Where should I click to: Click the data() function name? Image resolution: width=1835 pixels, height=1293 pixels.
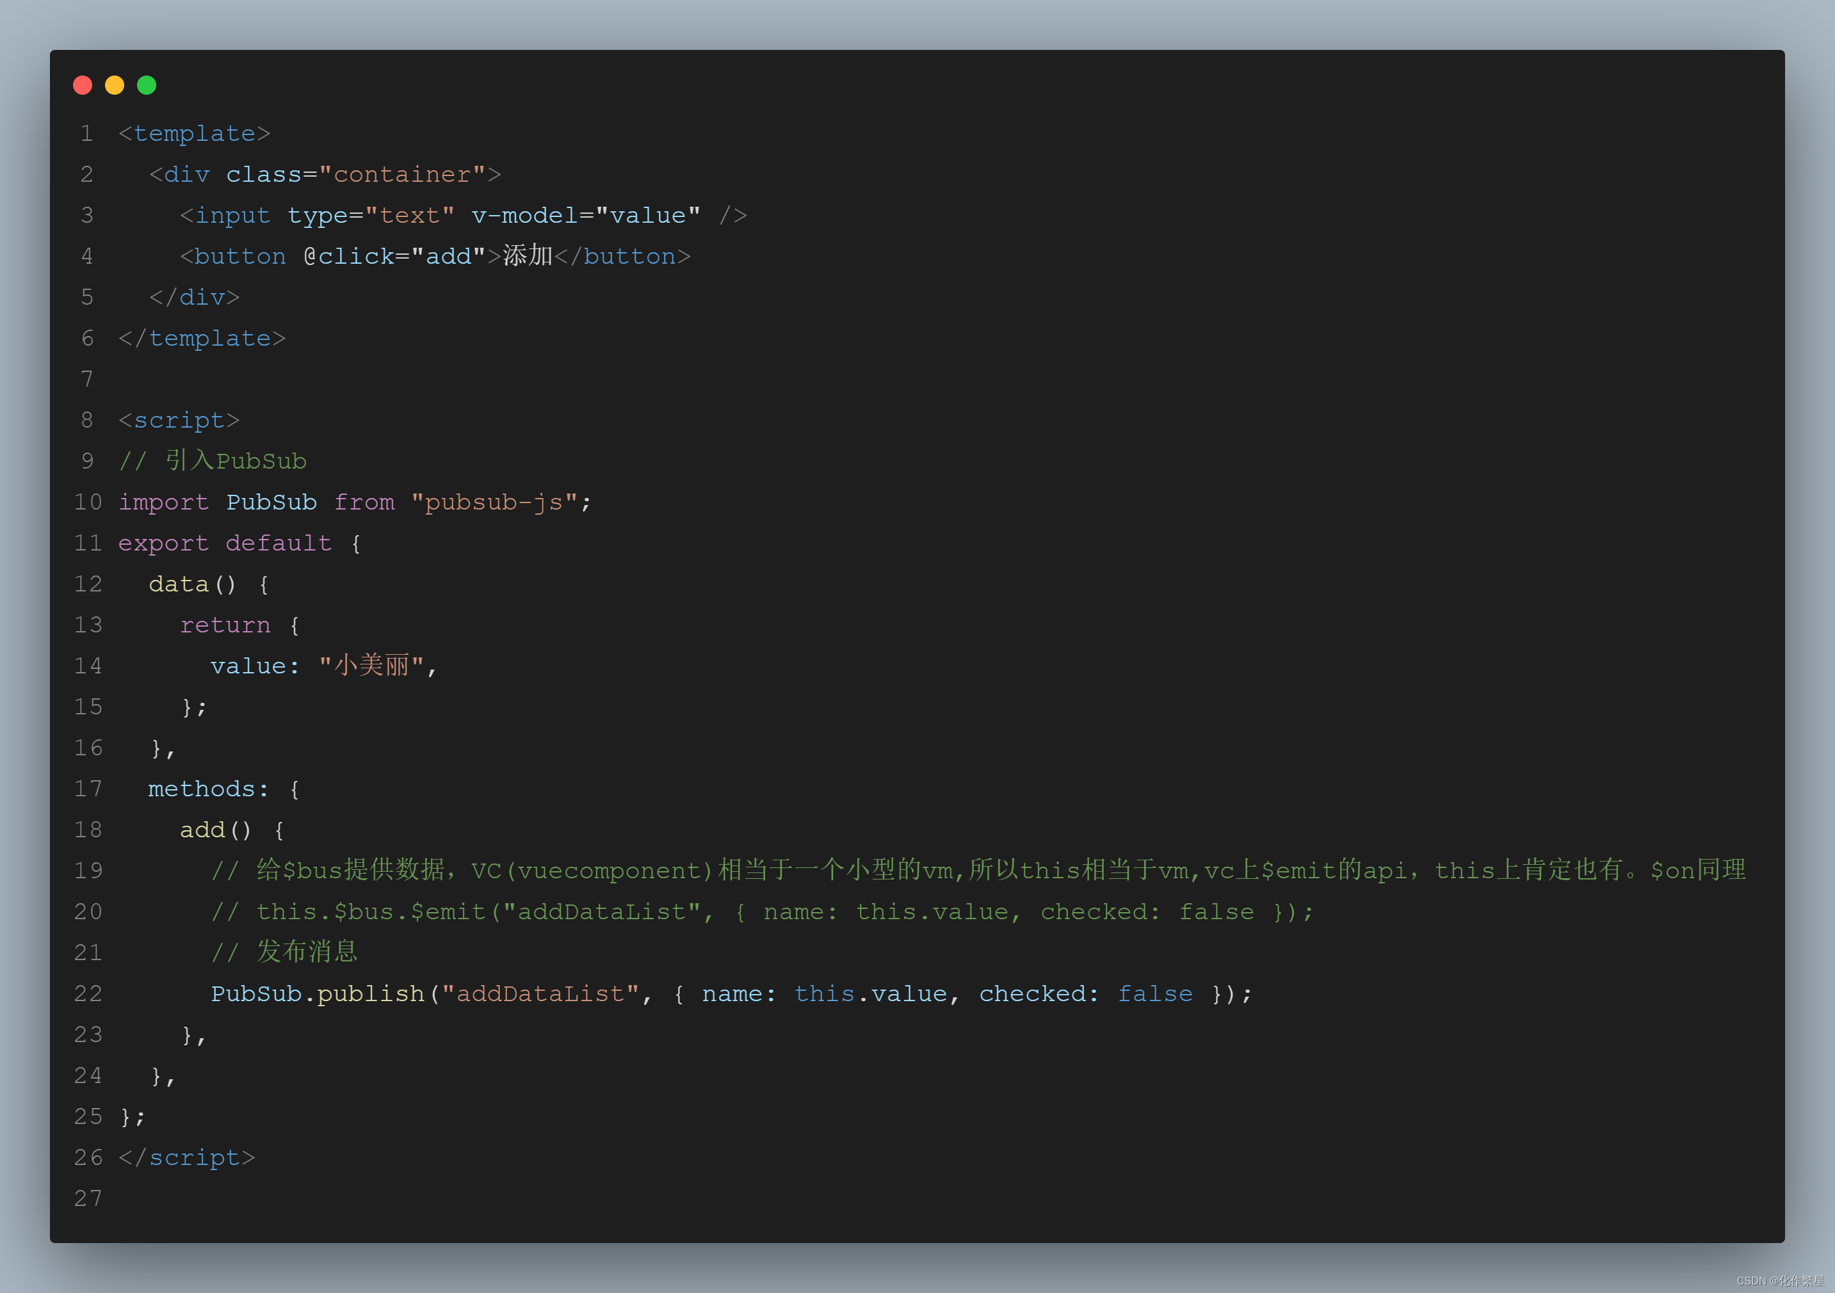pyautogui.click(x=193, y=584)
